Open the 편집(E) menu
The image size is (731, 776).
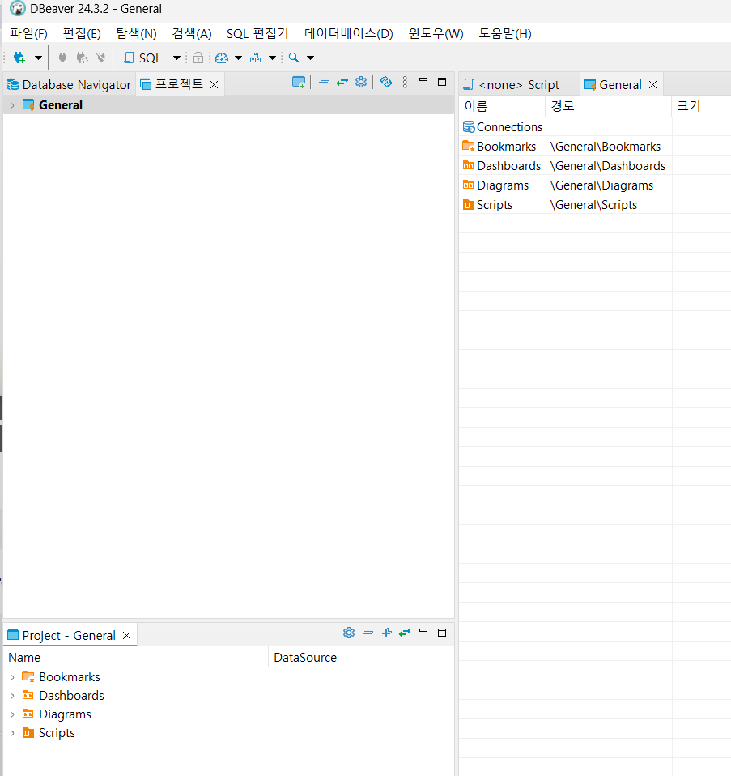tap(82, 34)
